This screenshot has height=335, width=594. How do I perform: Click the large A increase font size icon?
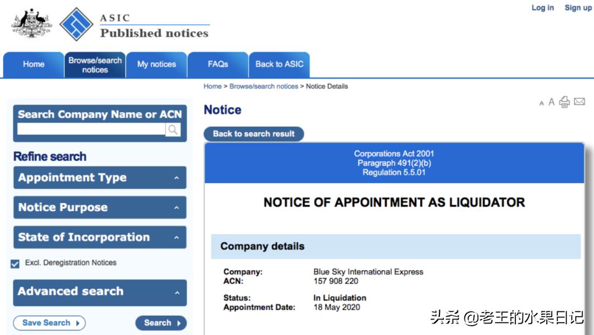552,102
